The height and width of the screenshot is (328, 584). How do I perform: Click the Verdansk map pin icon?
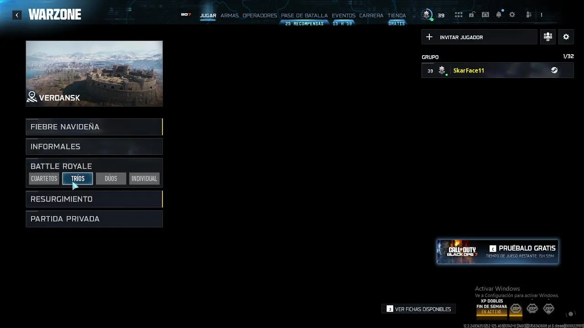(x=32, y=97)
